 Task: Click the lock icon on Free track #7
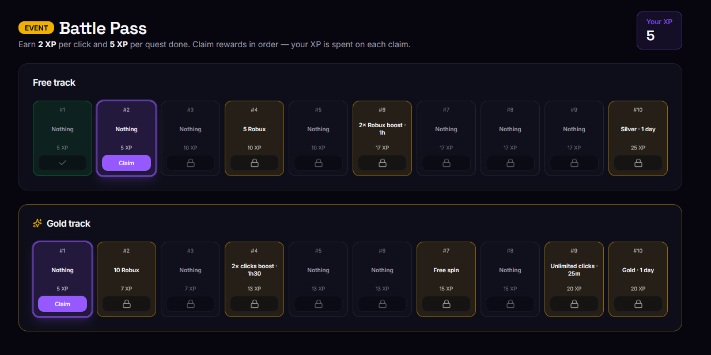(x=446, y=163)
